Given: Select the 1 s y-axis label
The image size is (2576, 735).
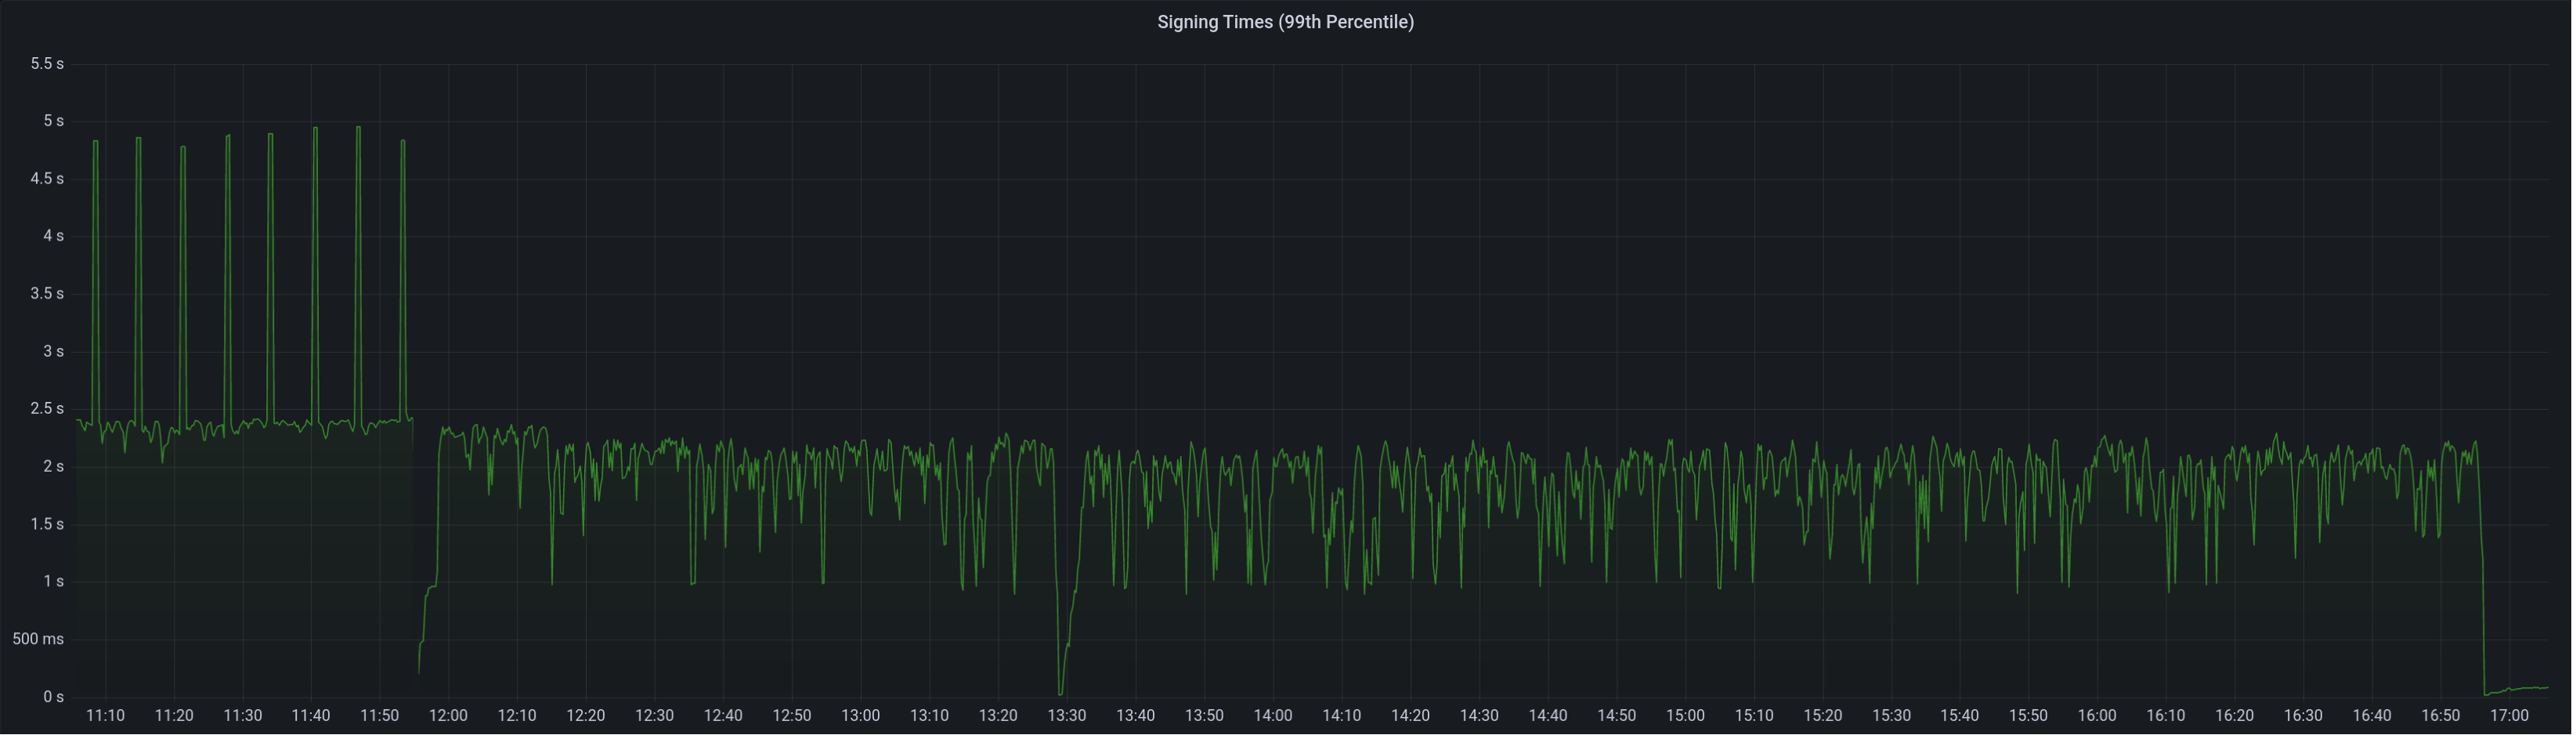Looking at the screenshot, I should pyautogui.click(x=53, y=581).
